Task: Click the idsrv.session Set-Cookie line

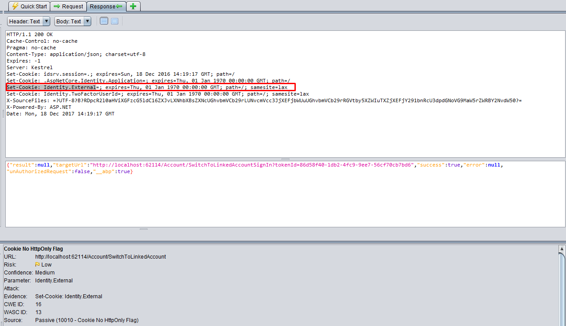Action: tap(121, 74)
